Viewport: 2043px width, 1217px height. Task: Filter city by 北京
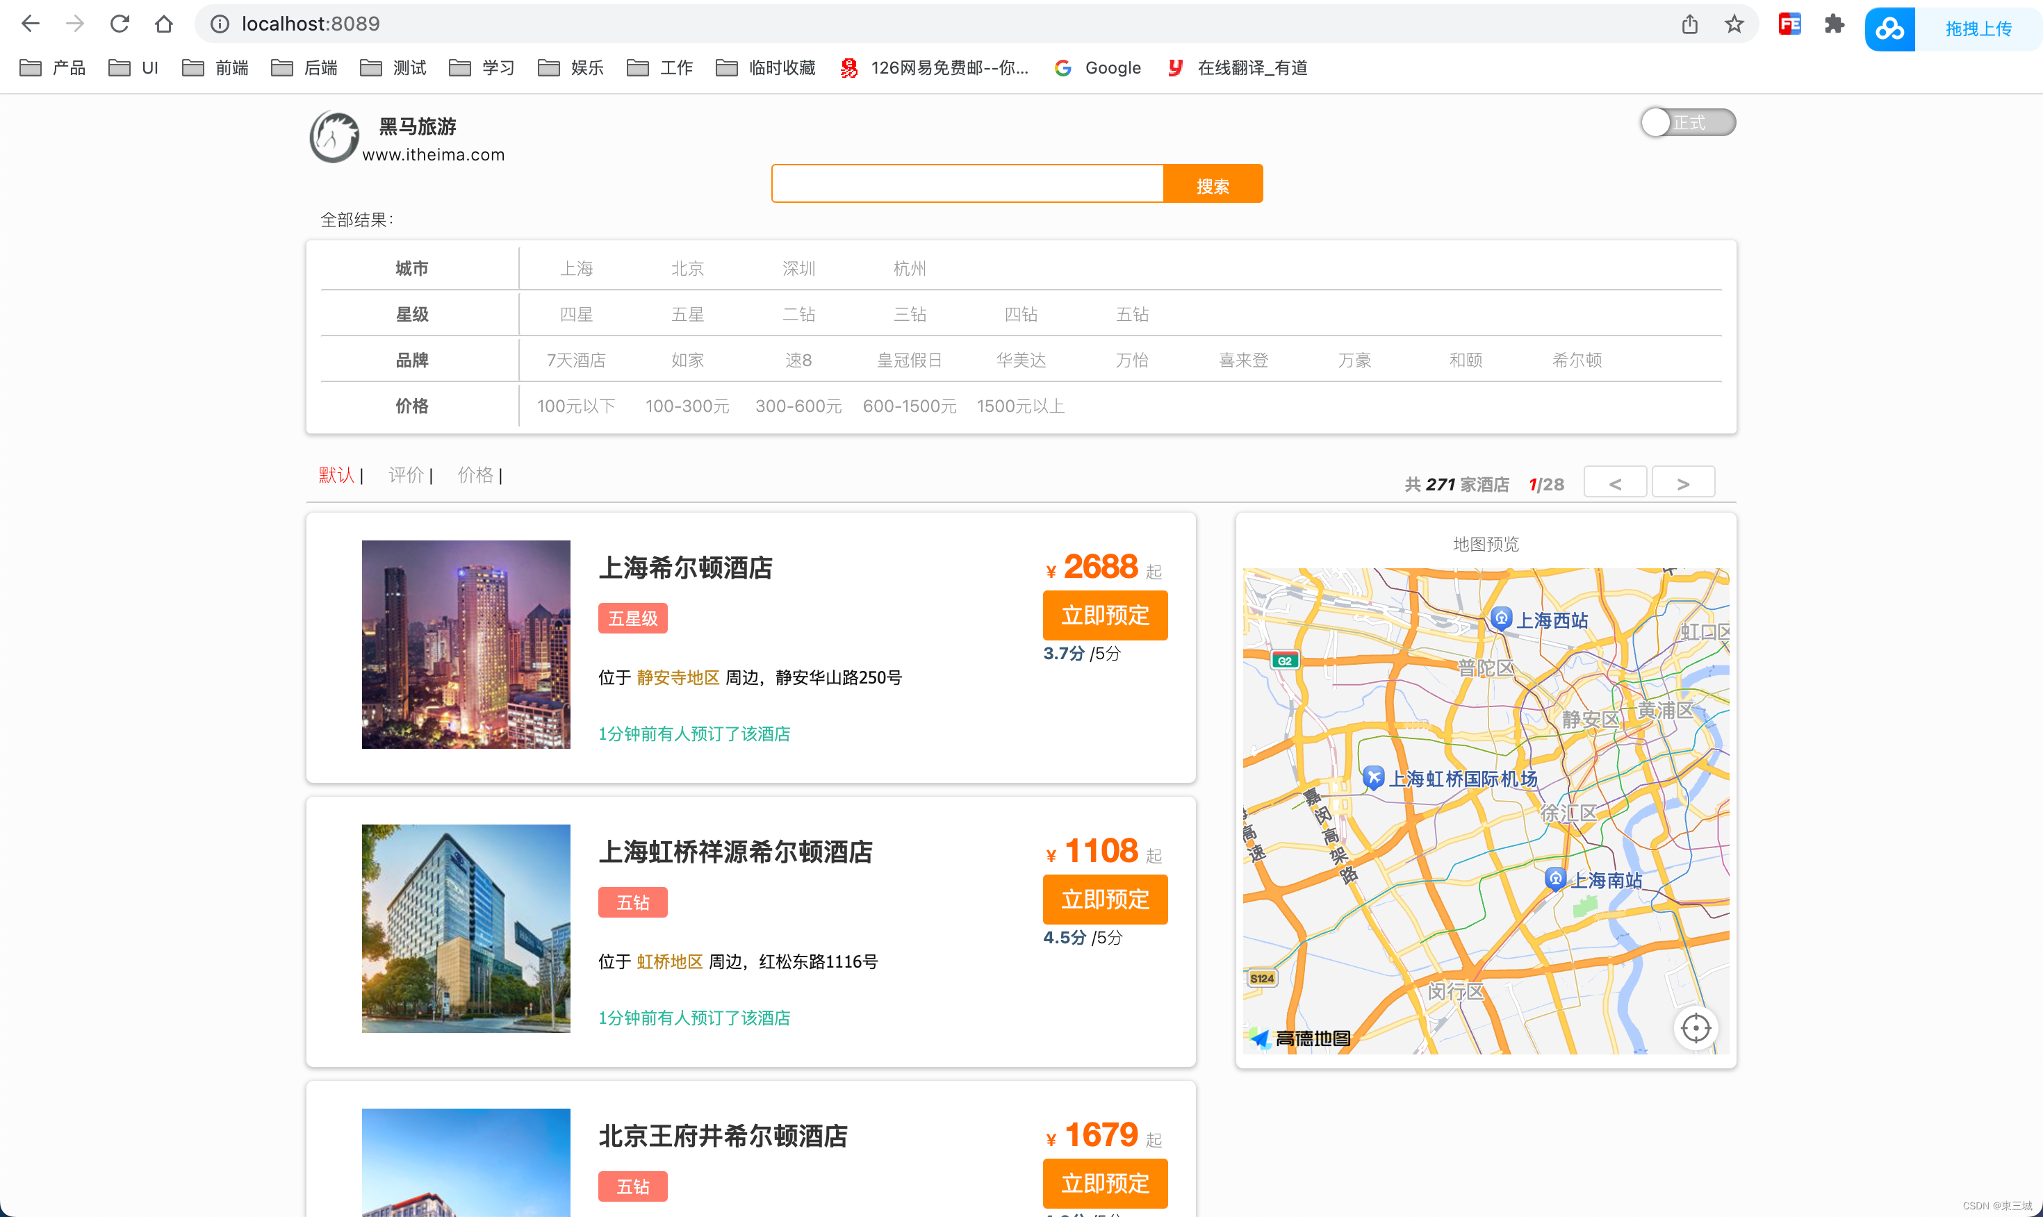coord(687,268)
